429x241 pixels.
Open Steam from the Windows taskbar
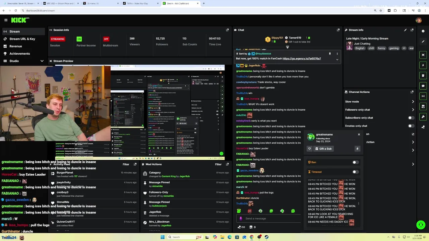tap(266, 237)
